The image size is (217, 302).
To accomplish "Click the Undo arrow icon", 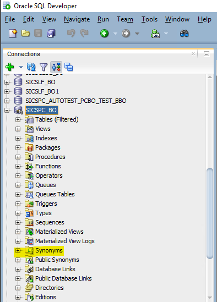I will [x=71, y=34].
